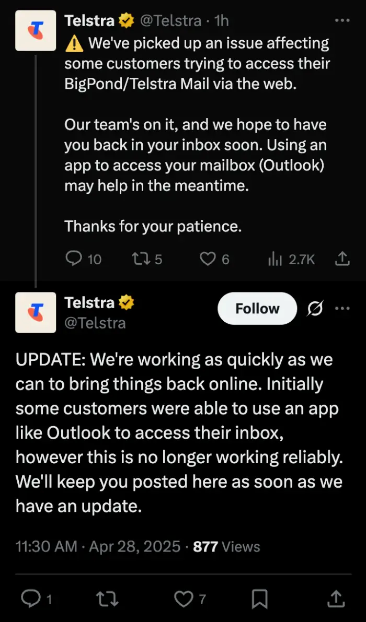366x622 pixels.
Task: Share the first tweet via upload icon
Action: [342, 259]
